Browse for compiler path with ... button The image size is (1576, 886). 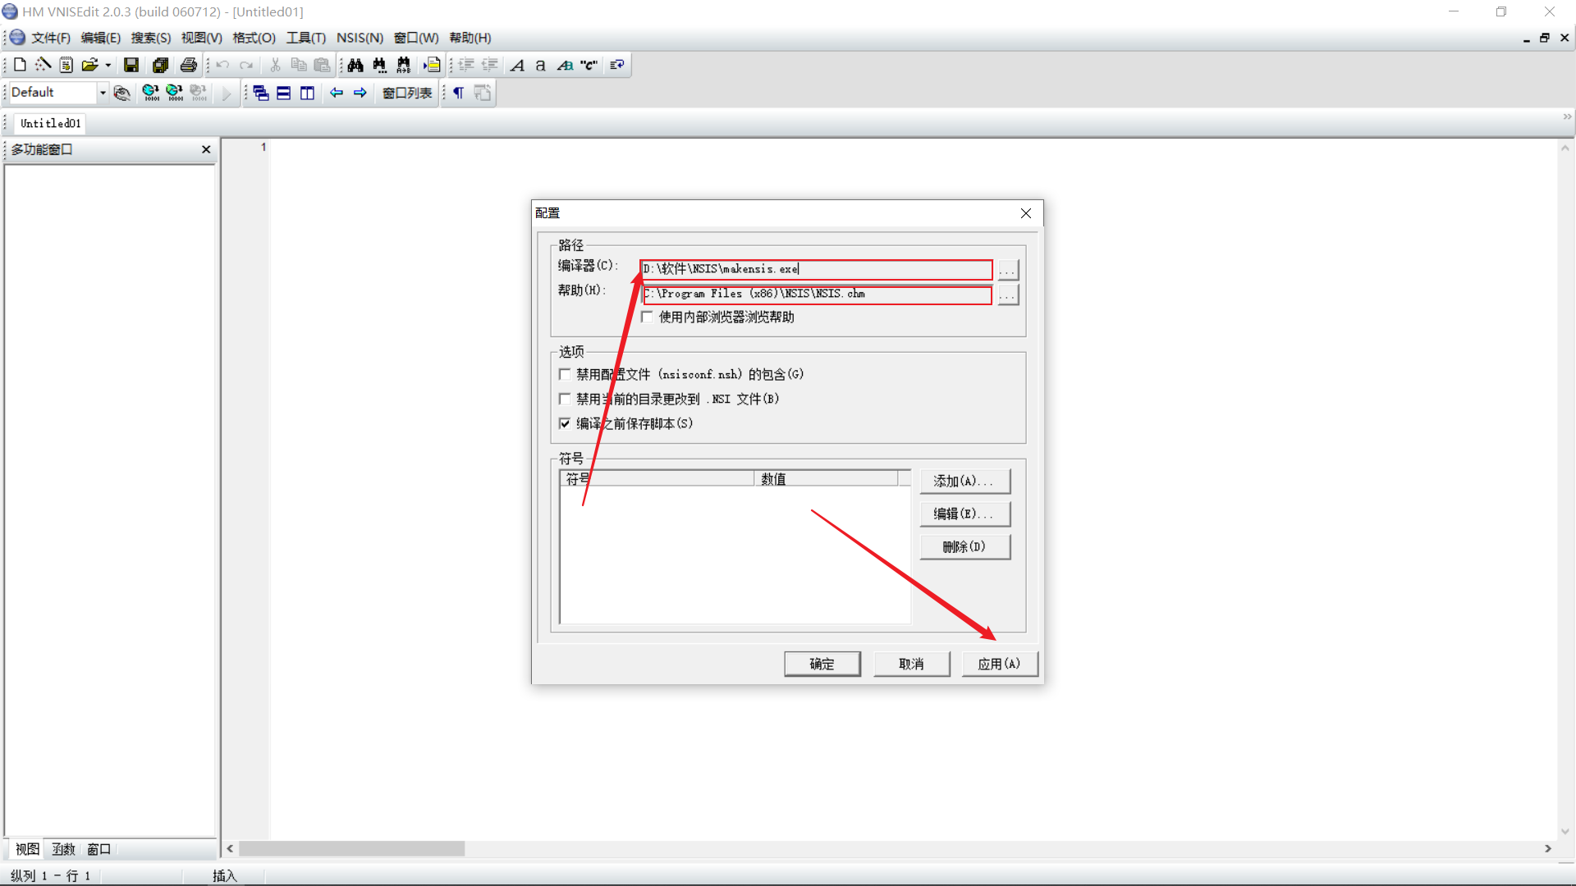pos(1008,270)
